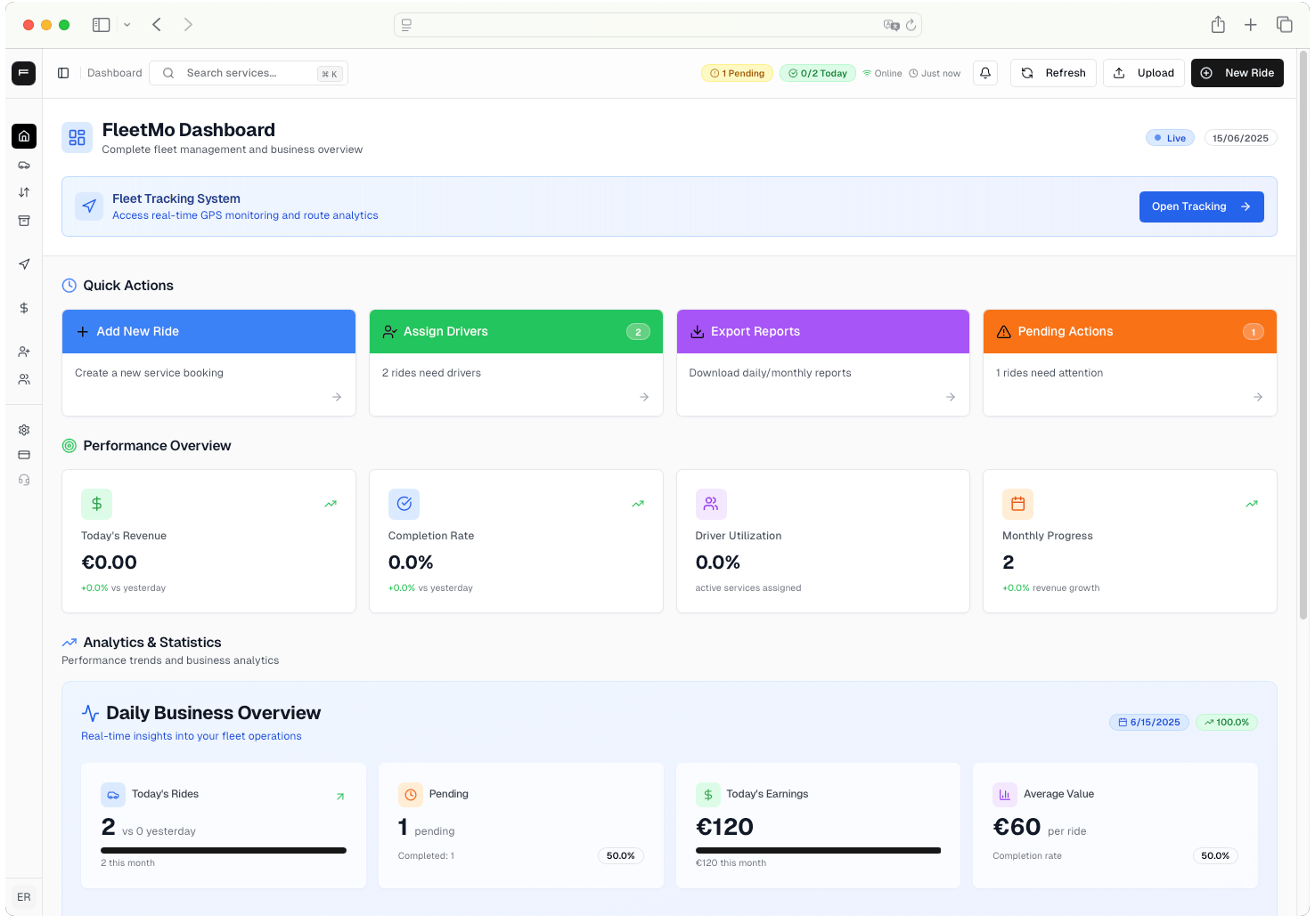Screen dimensions: 1315x923
Task: Click the 100.0% trend chip
Action: pyautogui.click(x=1227, y=722)
